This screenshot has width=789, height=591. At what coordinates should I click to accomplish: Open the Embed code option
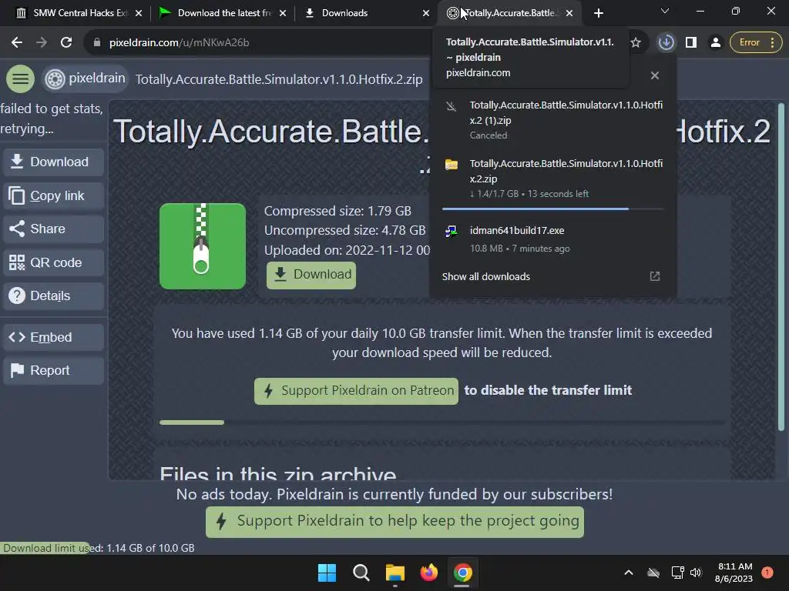53,337
